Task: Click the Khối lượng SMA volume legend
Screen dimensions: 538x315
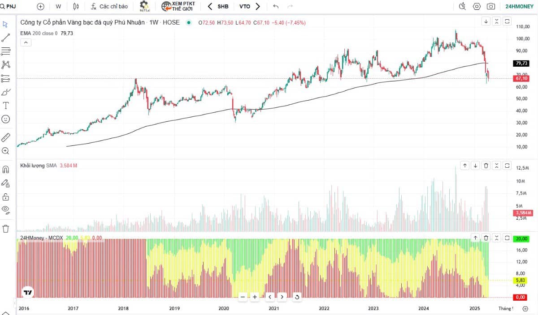Action: tap(48, 166)
